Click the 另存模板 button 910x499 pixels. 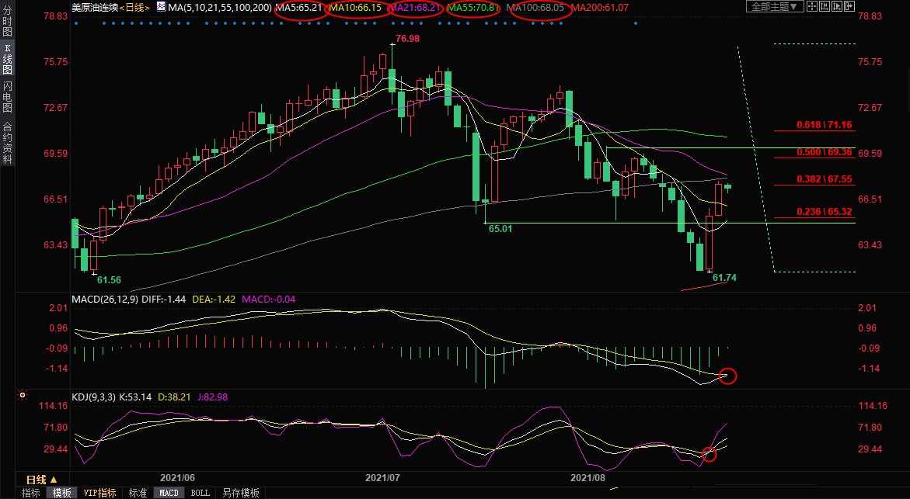240,493
